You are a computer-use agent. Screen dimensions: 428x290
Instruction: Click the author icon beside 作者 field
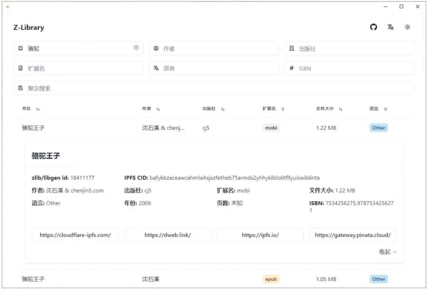pos(157,48)
